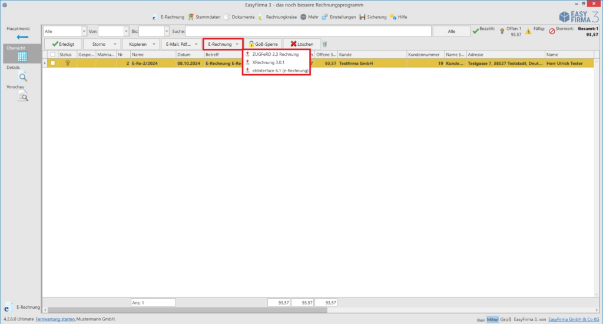The width and height of the screenshot is (603, 324).
Task: Click the Stammdaten menu icon
Action: (191, 17)
